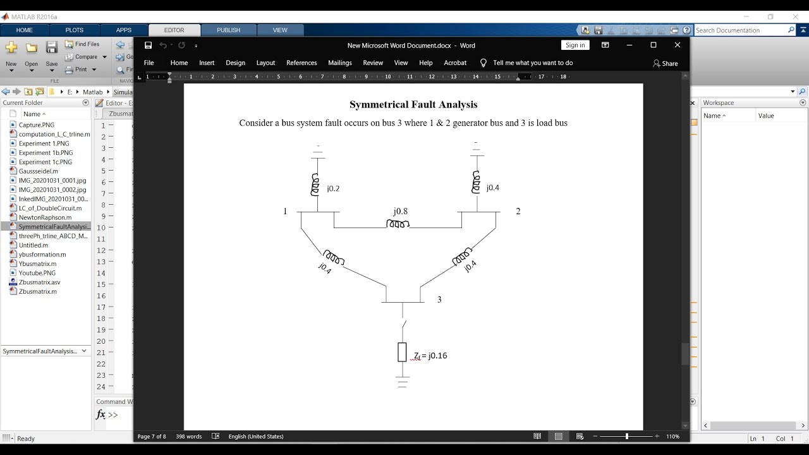
Task: Click the zoom out minus icon in Word
Action: point(596,437)
